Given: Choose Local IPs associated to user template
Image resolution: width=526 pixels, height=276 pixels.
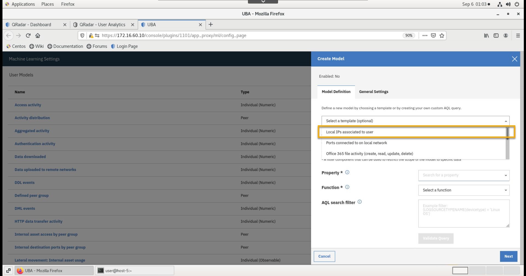Looking at the screenshot, I should pos(414,132).
